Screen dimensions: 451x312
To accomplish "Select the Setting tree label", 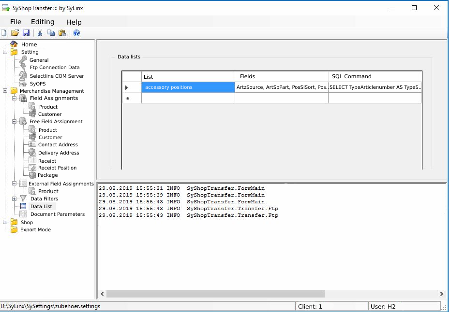I will click(30, 52).
